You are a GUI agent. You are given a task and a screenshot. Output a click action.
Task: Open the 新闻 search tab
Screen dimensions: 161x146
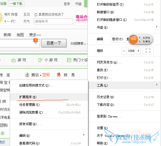click(7, 35)
